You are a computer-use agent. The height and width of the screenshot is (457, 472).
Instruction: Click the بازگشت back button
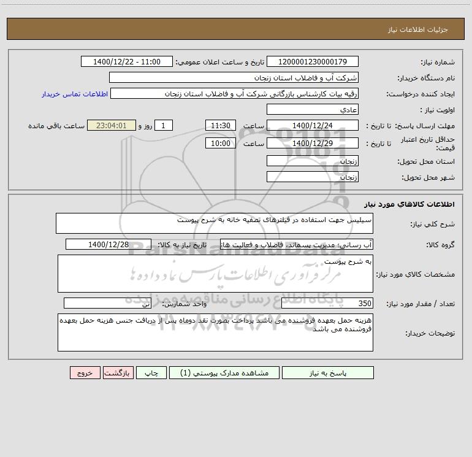pyautogui.click(x=118, y=372)
